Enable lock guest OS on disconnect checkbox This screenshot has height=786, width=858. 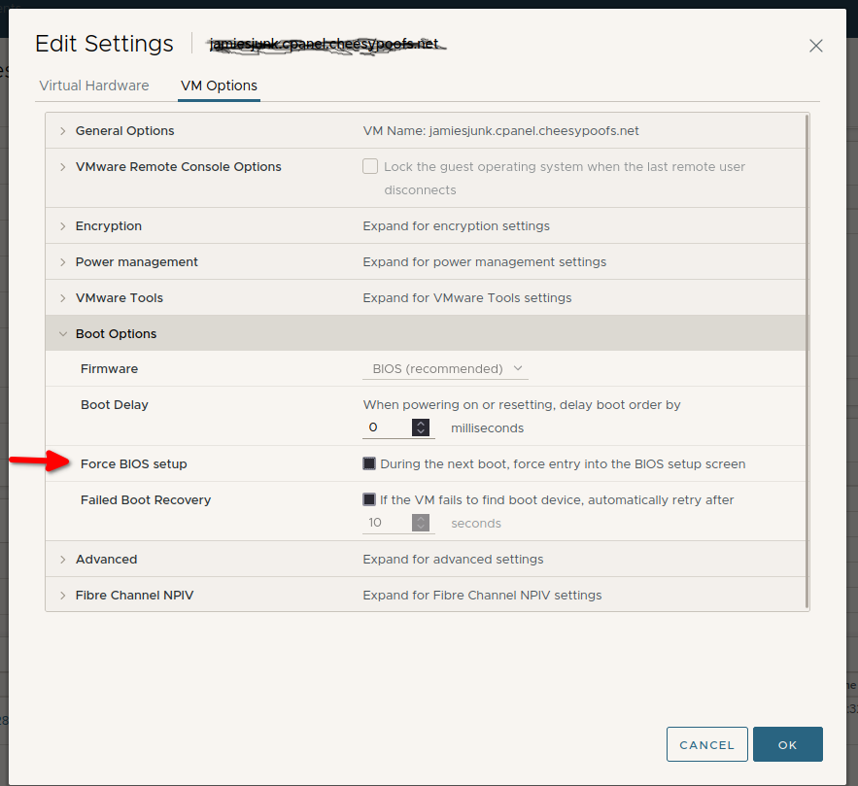370,167
